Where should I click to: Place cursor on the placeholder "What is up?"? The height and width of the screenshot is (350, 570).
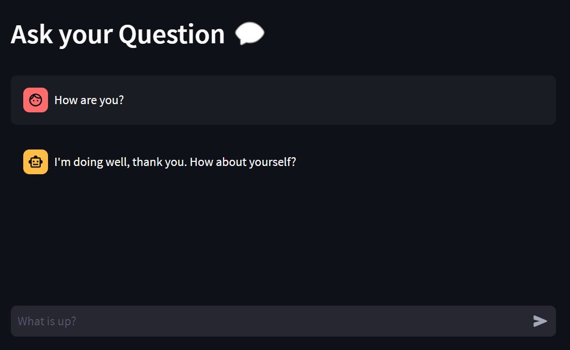coord(47,321)
